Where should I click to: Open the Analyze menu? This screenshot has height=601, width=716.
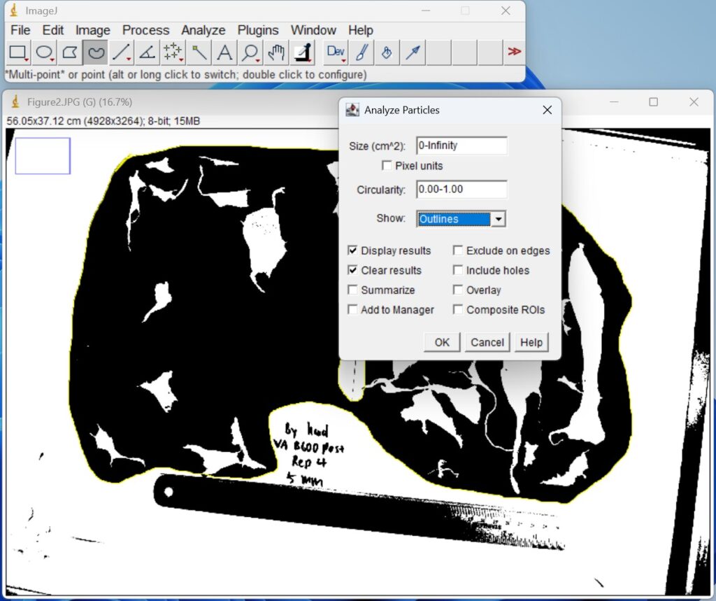coord(203,30)
